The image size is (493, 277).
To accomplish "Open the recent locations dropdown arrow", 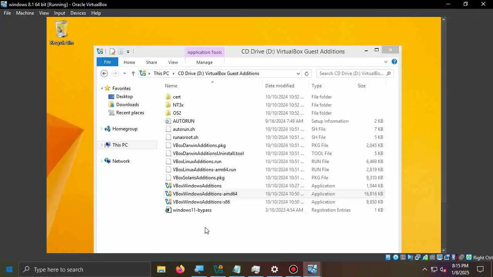I will [124, 73].
